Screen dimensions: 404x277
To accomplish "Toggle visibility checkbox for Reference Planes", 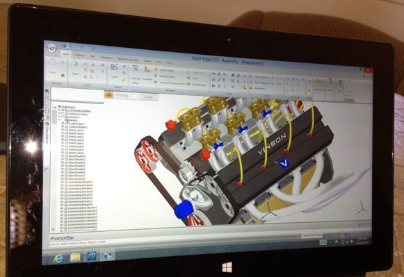I will tap(63, 113).
